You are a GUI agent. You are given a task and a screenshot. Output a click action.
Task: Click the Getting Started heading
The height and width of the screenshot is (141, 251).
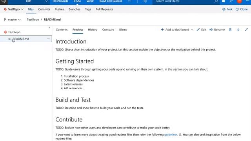(75, 61)
